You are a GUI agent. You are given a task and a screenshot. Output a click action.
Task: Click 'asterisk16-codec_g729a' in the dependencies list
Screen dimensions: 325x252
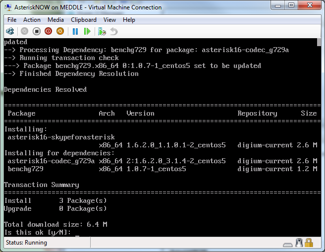point(51,161)
